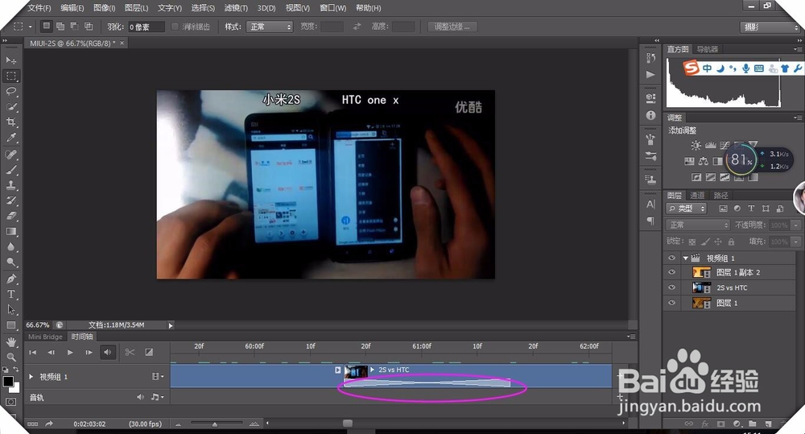
Task: Select the Pen tool
Action: click(10, 279)
